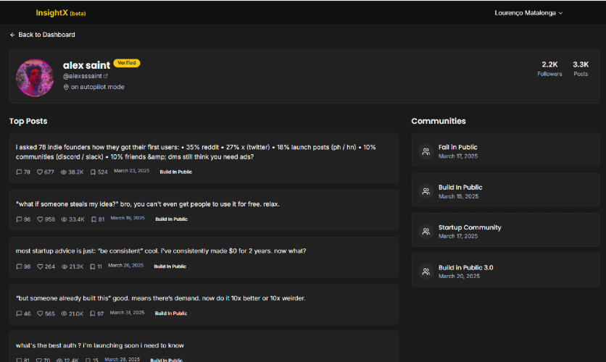Open the Startup Community card
The width and height of the screenshot is (606, 362).
tap(505, 230)
